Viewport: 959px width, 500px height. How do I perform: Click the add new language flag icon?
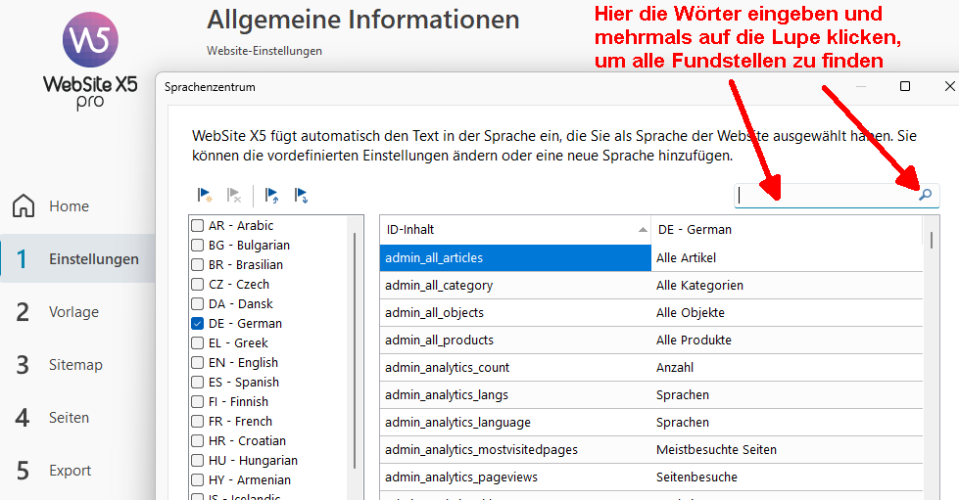[206, 196]
